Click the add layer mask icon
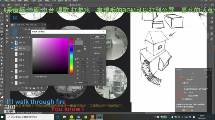 coord(27,88)
